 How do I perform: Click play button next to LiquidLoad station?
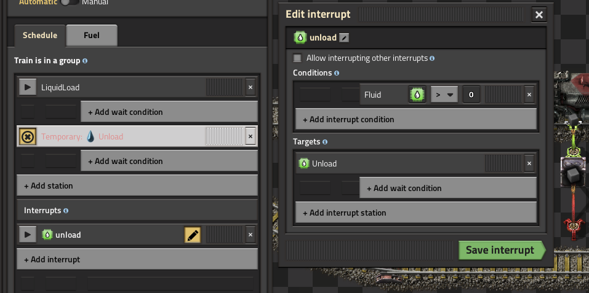pyautogui.click(x=27, y=87)
